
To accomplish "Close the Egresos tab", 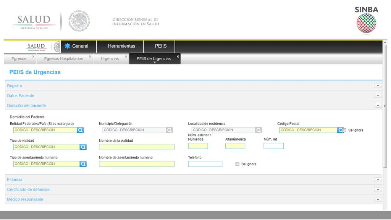I will pyautogui.click(x=34, y=57).
